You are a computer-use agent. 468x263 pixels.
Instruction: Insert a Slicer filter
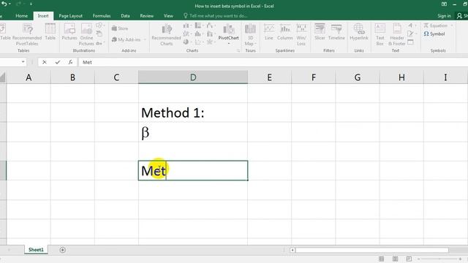coord(320,31)
